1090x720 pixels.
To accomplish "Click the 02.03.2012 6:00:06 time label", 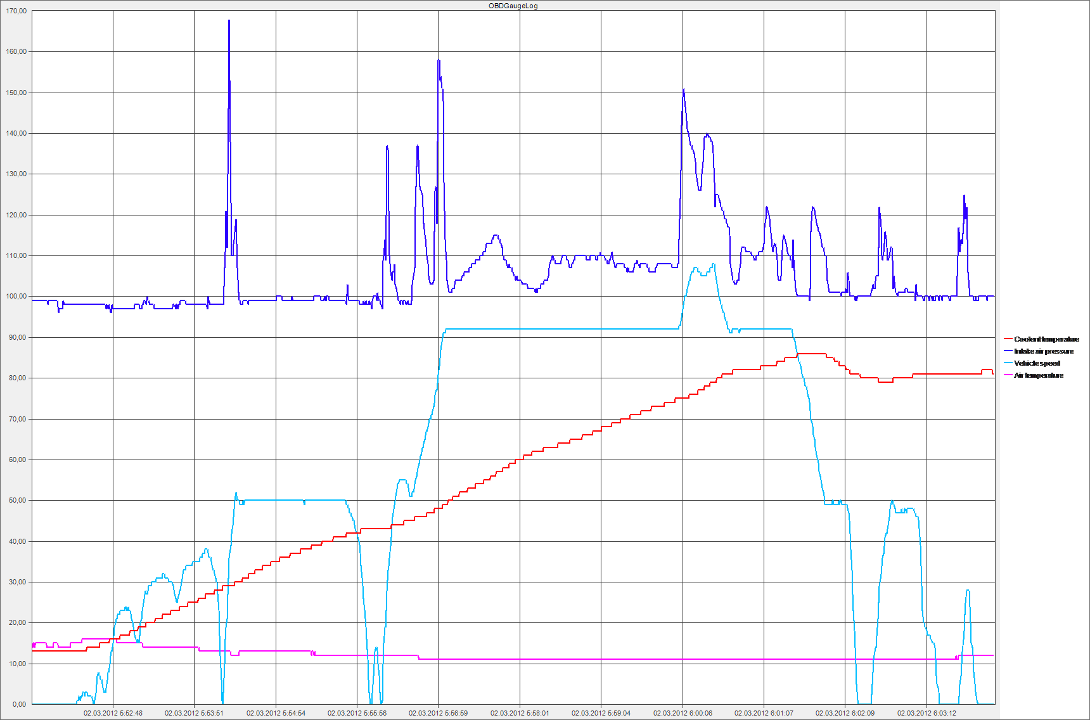I will point(683,713).
